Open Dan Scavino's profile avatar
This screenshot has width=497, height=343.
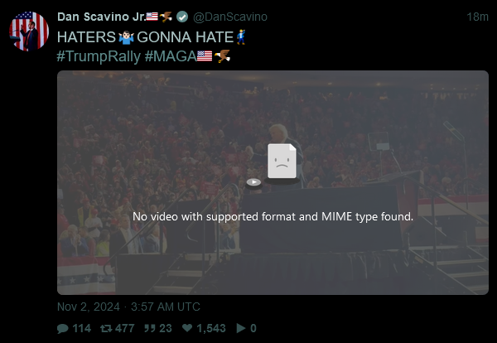(29, 31)
